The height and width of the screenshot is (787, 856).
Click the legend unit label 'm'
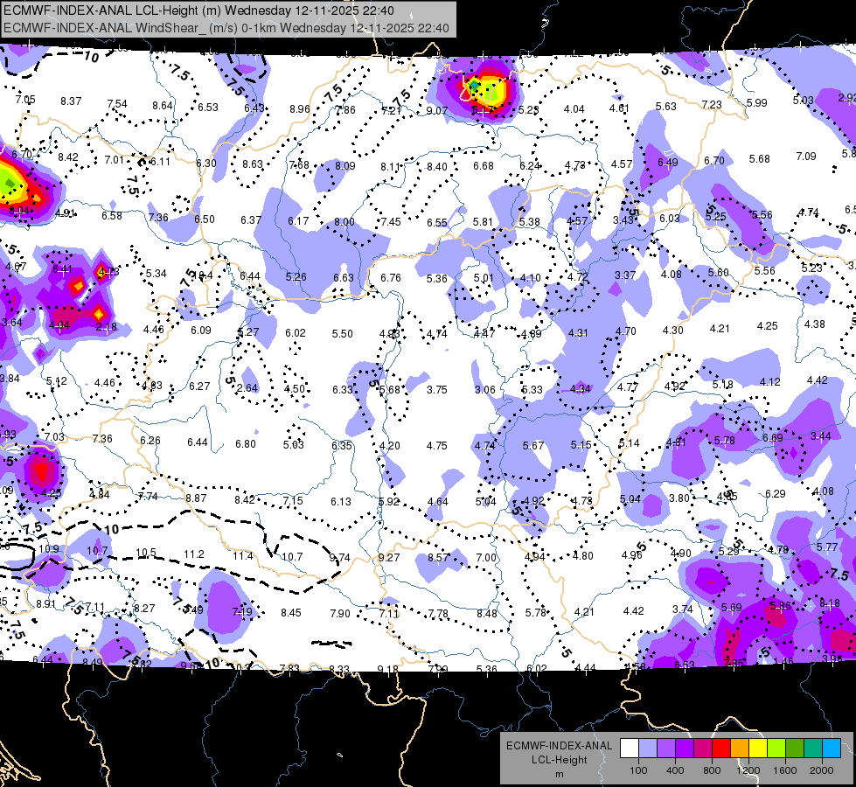[x=560, y=775]
